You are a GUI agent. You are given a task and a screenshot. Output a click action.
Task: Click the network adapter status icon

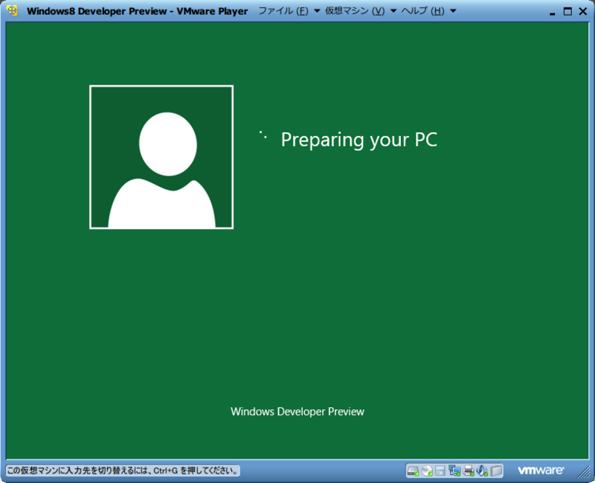pos(454,471)
